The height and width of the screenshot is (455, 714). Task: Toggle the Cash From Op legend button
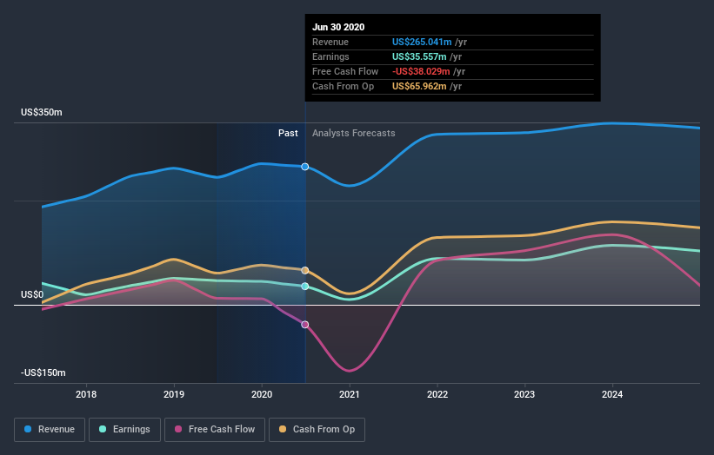pyautogui.click(x=317, y=430)
